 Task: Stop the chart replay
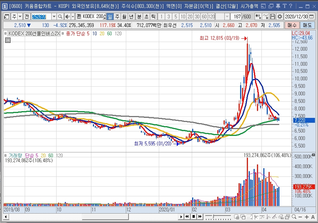[194, 217]
